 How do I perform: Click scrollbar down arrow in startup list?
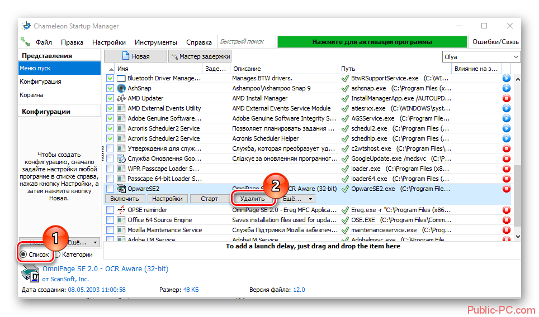click(x=518, y=237)
